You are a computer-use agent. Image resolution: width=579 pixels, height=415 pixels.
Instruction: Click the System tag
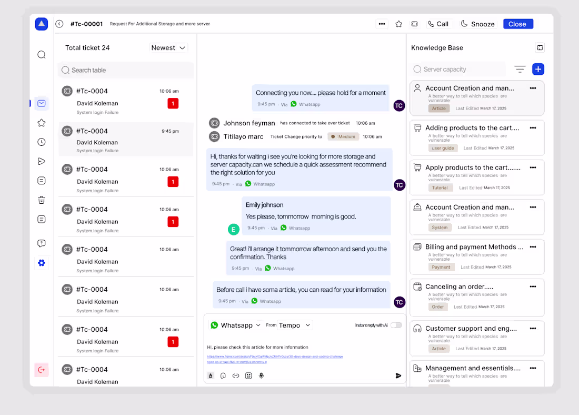click(x=440, y=228)
